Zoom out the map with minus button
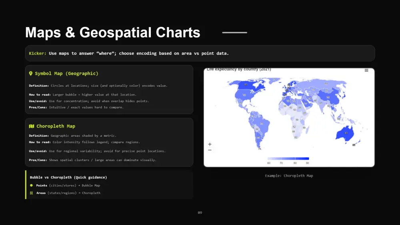Viewport: 400px width, 225px height. (210, 150)
